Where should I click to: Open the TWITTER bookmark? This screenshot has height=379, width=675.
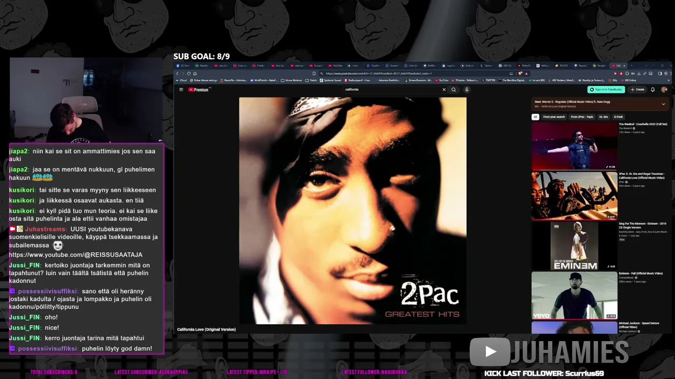click(x=488, y=81)
